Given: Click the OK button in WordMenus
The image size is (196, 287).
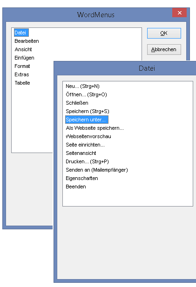Looking at the screenshot, I should [x=164, y=33].
